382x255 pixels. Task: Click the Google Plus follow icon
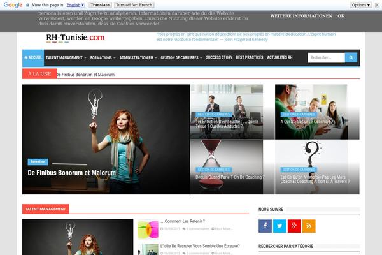[x=294, y=226]
